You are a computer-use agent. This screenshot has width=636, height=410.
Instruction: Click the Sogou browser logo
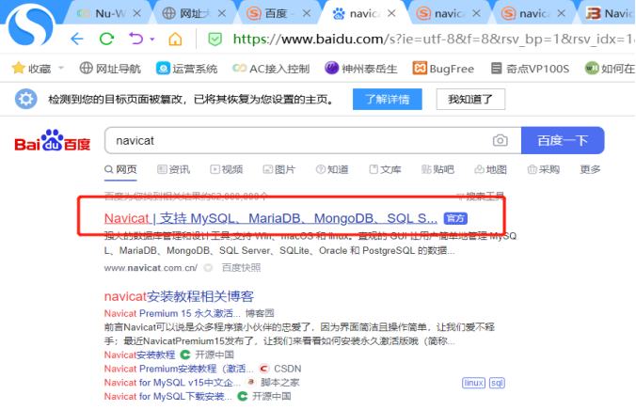click(x=30, y=25)
